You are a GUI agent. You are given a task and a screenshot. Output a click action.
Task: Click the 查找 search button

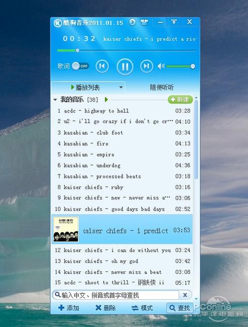pos(180,308)
